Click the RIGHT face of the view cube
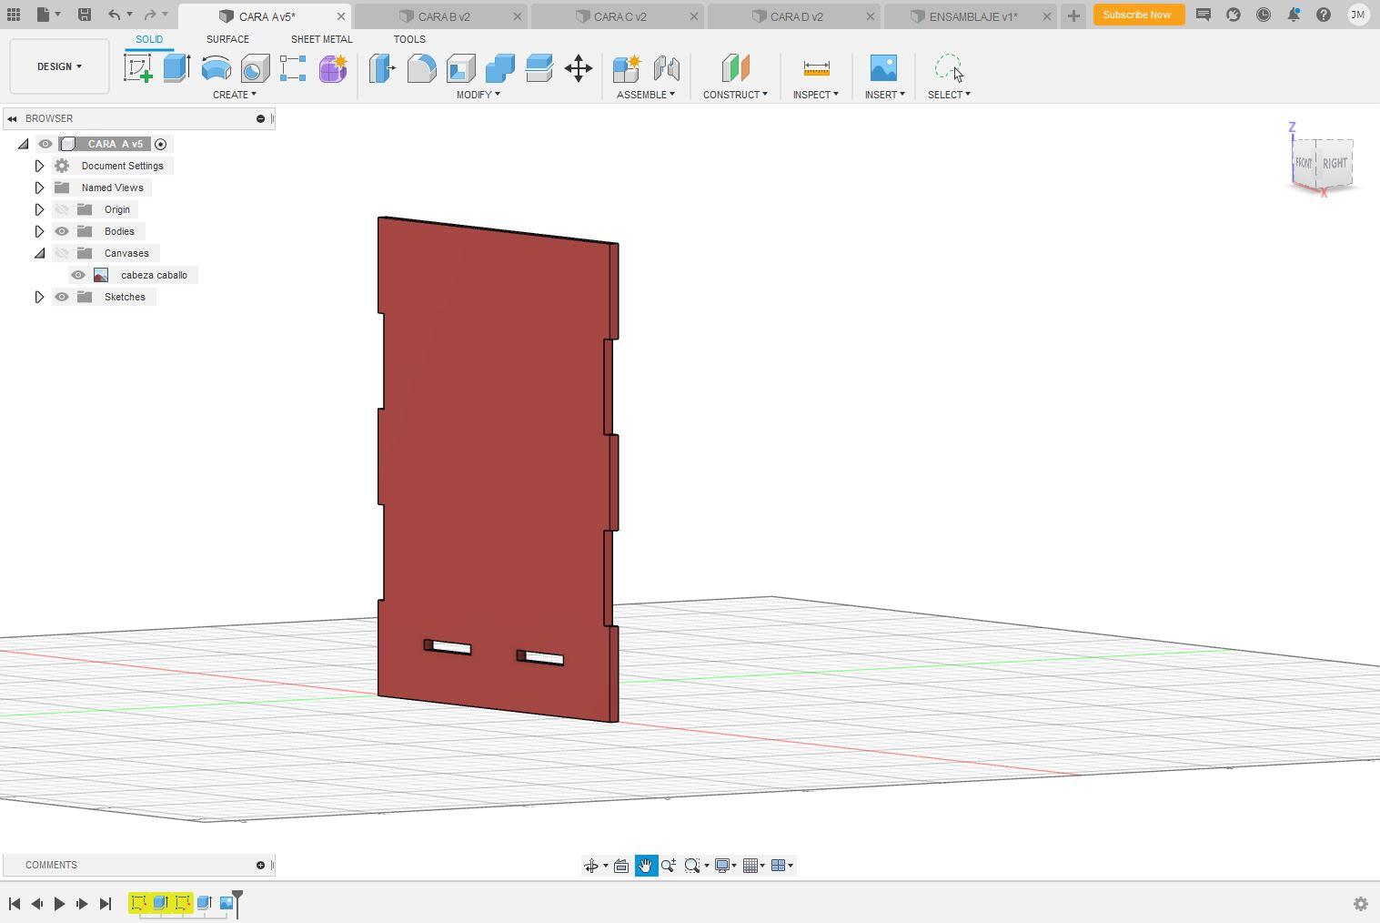1380x923 pixels. click(1335, 164)
